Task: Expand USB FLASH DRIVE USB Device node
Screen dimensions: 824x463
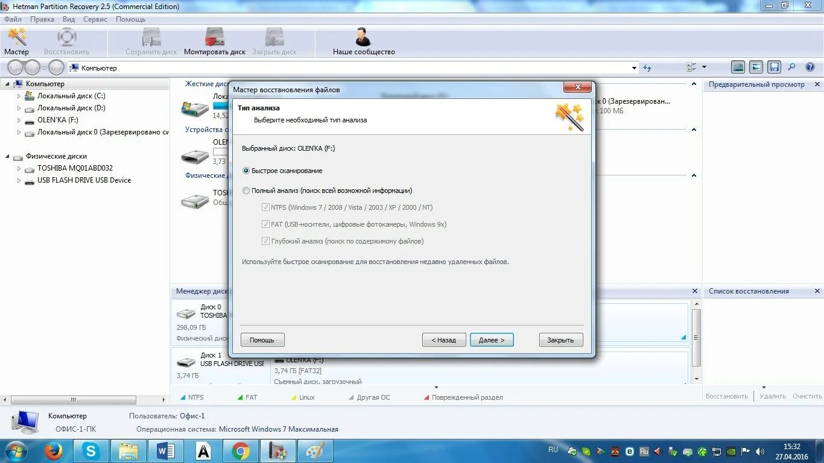Action: pos(19,180)
